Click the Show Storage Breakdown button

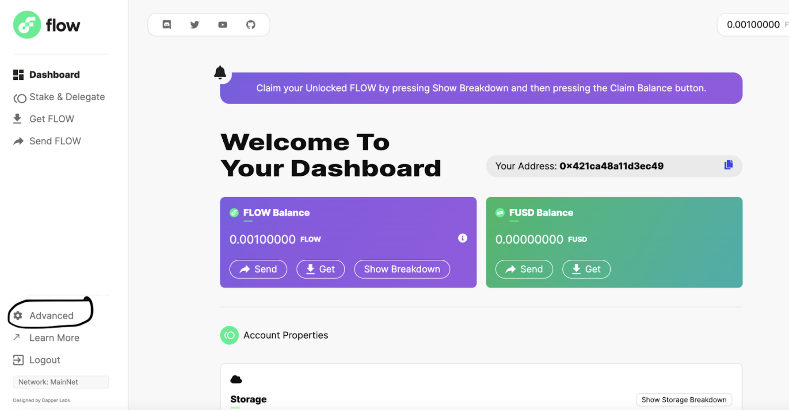[x=684, y=399]
